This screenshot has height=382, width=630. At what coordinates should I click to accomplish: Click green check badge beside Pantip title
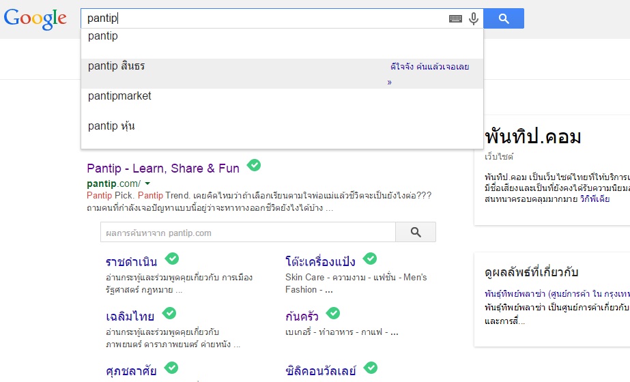[253, 165]
